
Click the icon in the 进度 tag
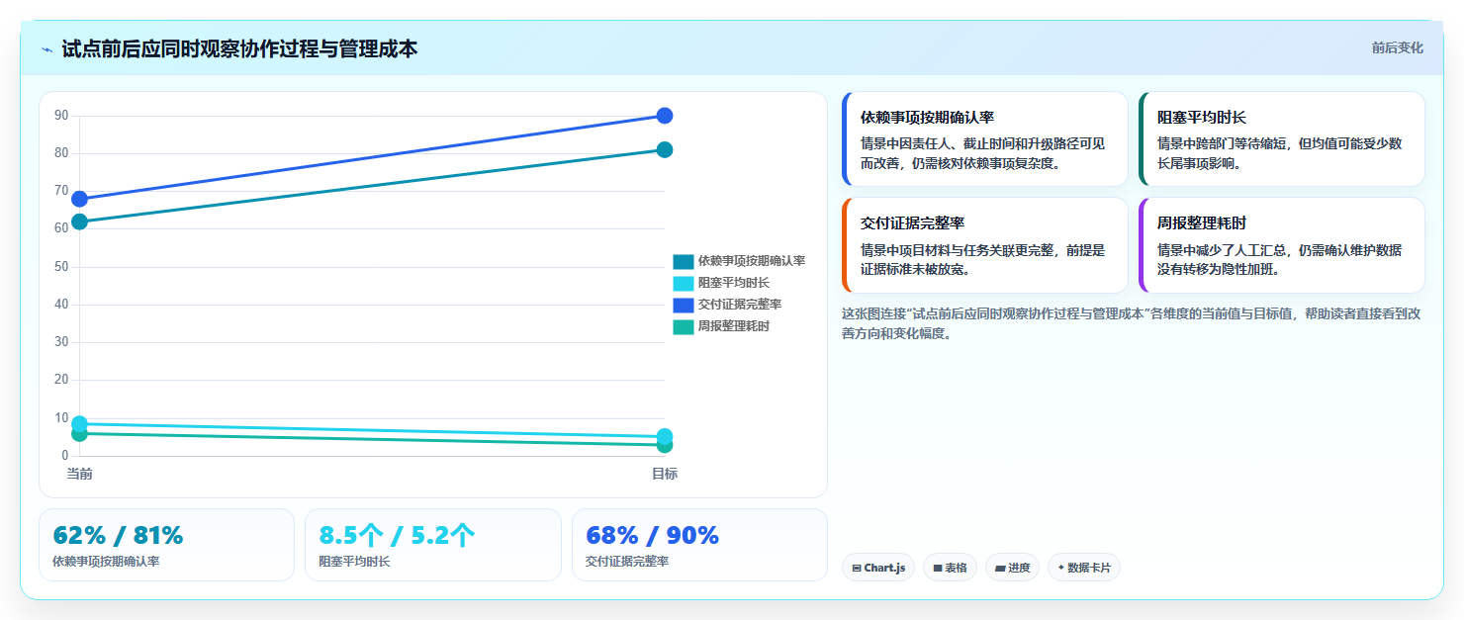tap(1000, 569)
